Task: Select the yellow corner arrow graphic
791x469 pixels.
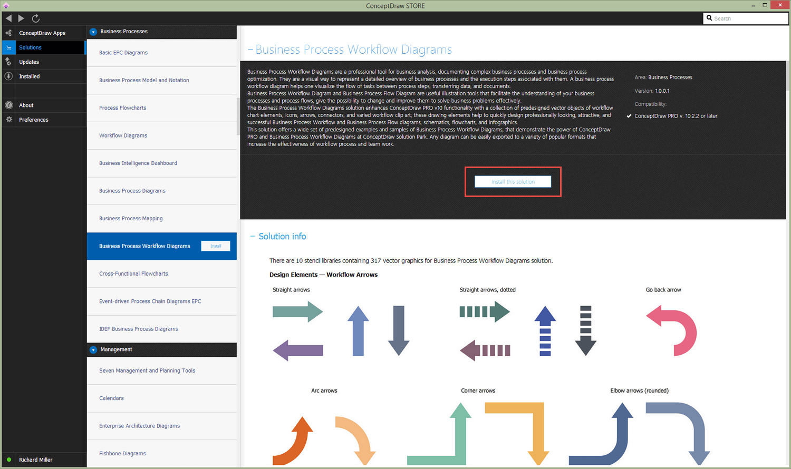Action: 517,434
